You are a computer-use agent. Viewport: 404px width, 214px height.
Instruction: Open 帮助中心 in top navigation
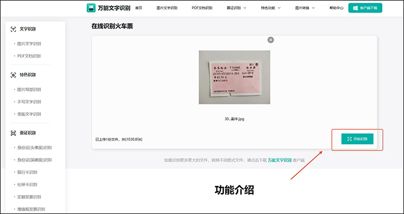point(336,8)
